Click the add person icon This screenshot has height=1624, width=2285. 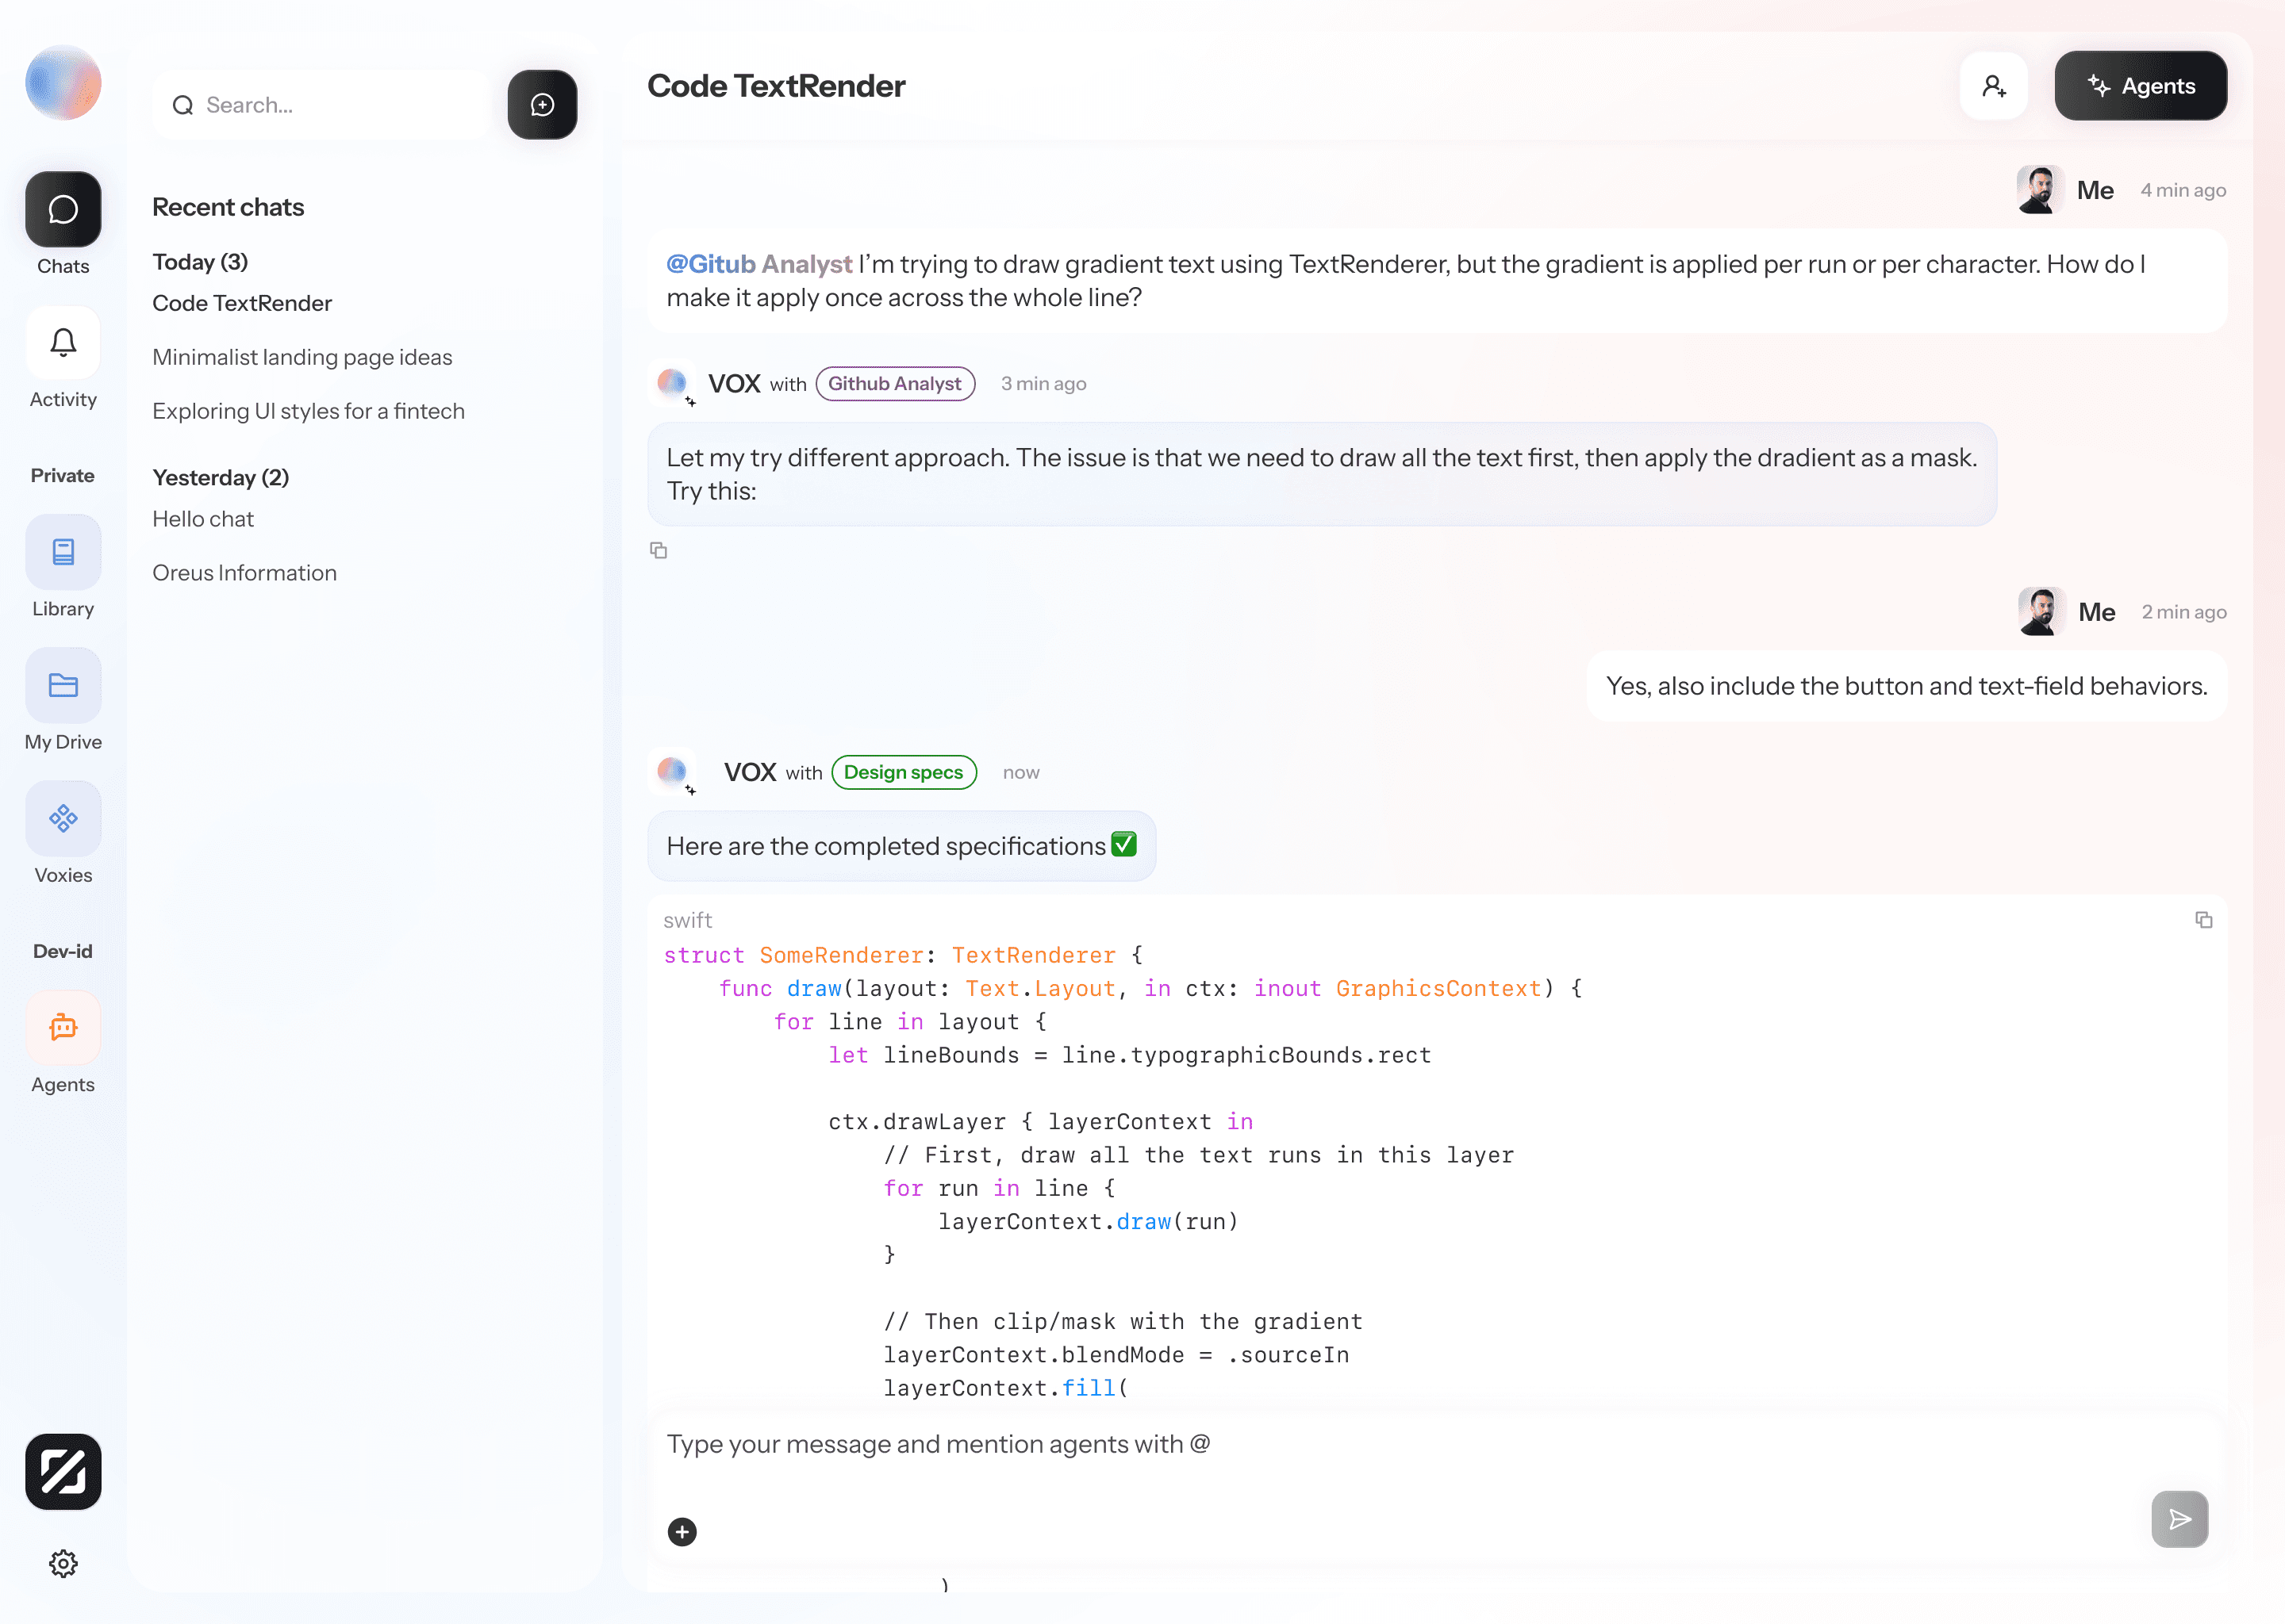(x=1993, y=86)
